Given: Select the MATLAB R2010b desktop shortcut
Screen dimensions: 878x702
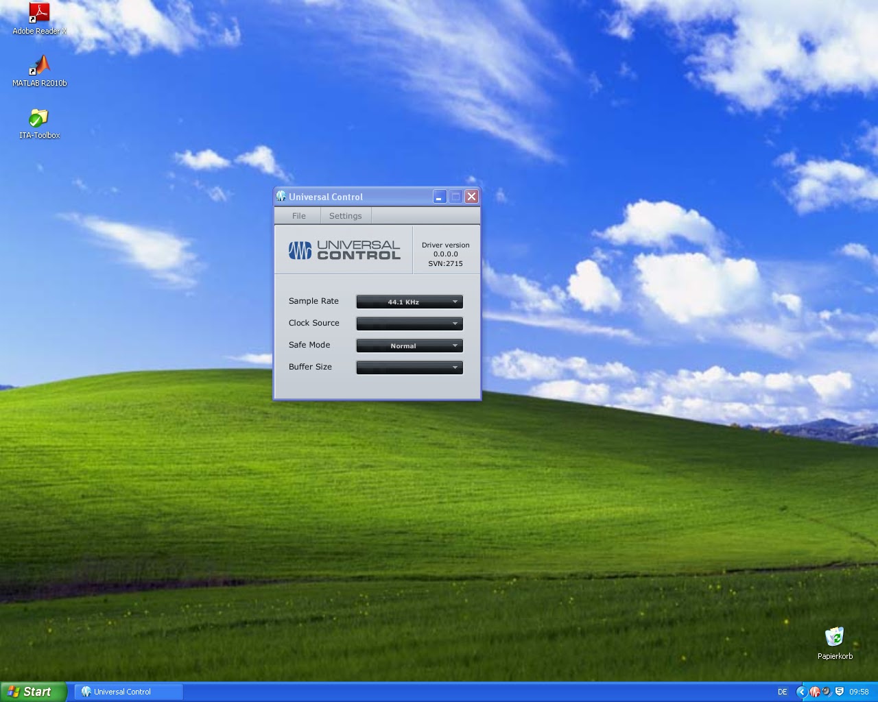Looking at the screenshot, I should [39, 71].
